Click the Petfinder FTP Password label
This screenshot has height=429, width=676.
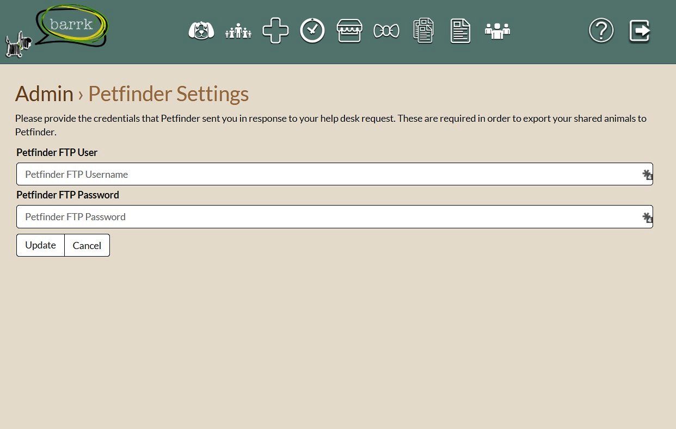[67, 195]
